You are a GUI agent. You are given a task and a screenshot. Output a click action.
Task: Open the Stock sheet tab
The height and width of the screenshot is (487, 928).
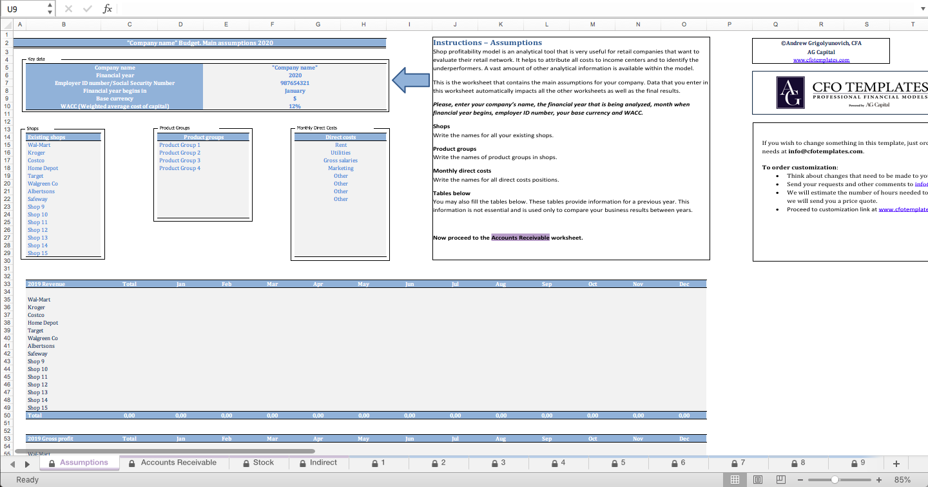(258, 463)
